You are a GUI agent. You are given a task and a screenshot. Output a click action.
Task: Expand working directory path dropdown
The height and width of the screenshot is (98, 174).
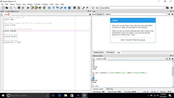[x=165, y=8]
